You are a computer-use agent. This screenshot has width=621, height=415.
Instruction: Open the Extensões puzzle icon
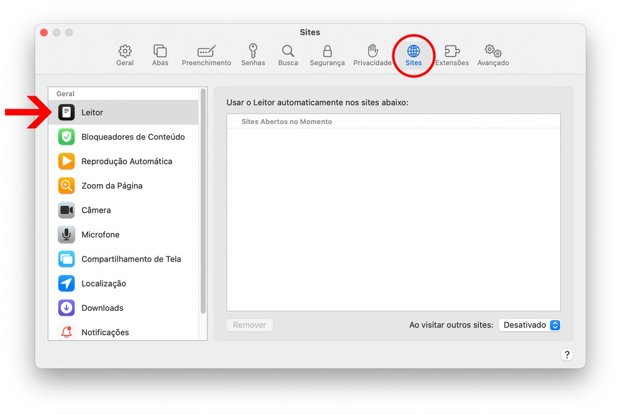[x=452, y=55]
